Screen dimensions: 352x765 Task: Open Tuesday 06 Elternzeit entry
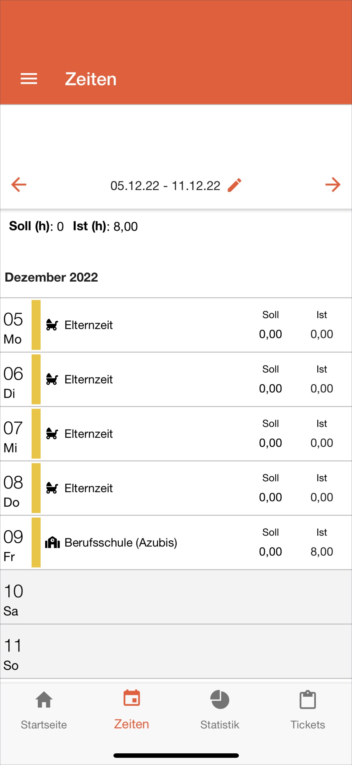(x=89, y=380)
